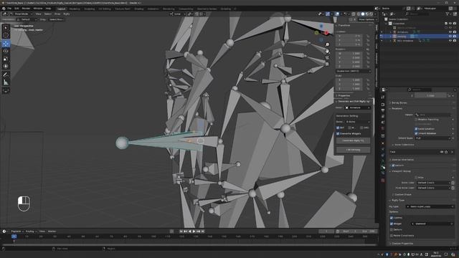Select the Measure ruler tool
This screenshot has width=459, height=258.
click(x=6, y=82)
